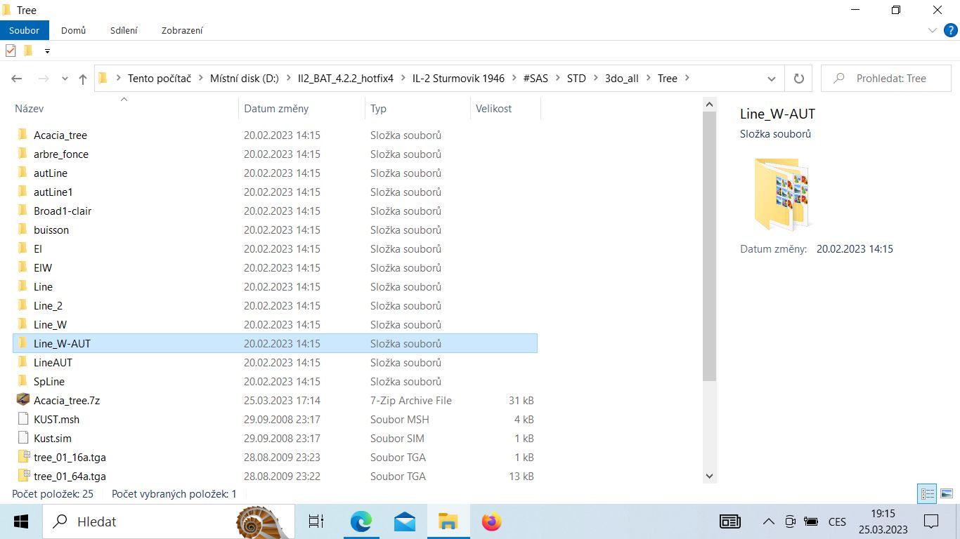Select the Line_W-AUT folder name in list

click(x=62, y=343)
